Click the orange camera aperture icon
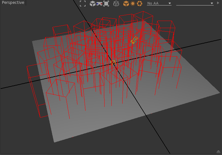222x155 pixels. click(x=139, y=4)
